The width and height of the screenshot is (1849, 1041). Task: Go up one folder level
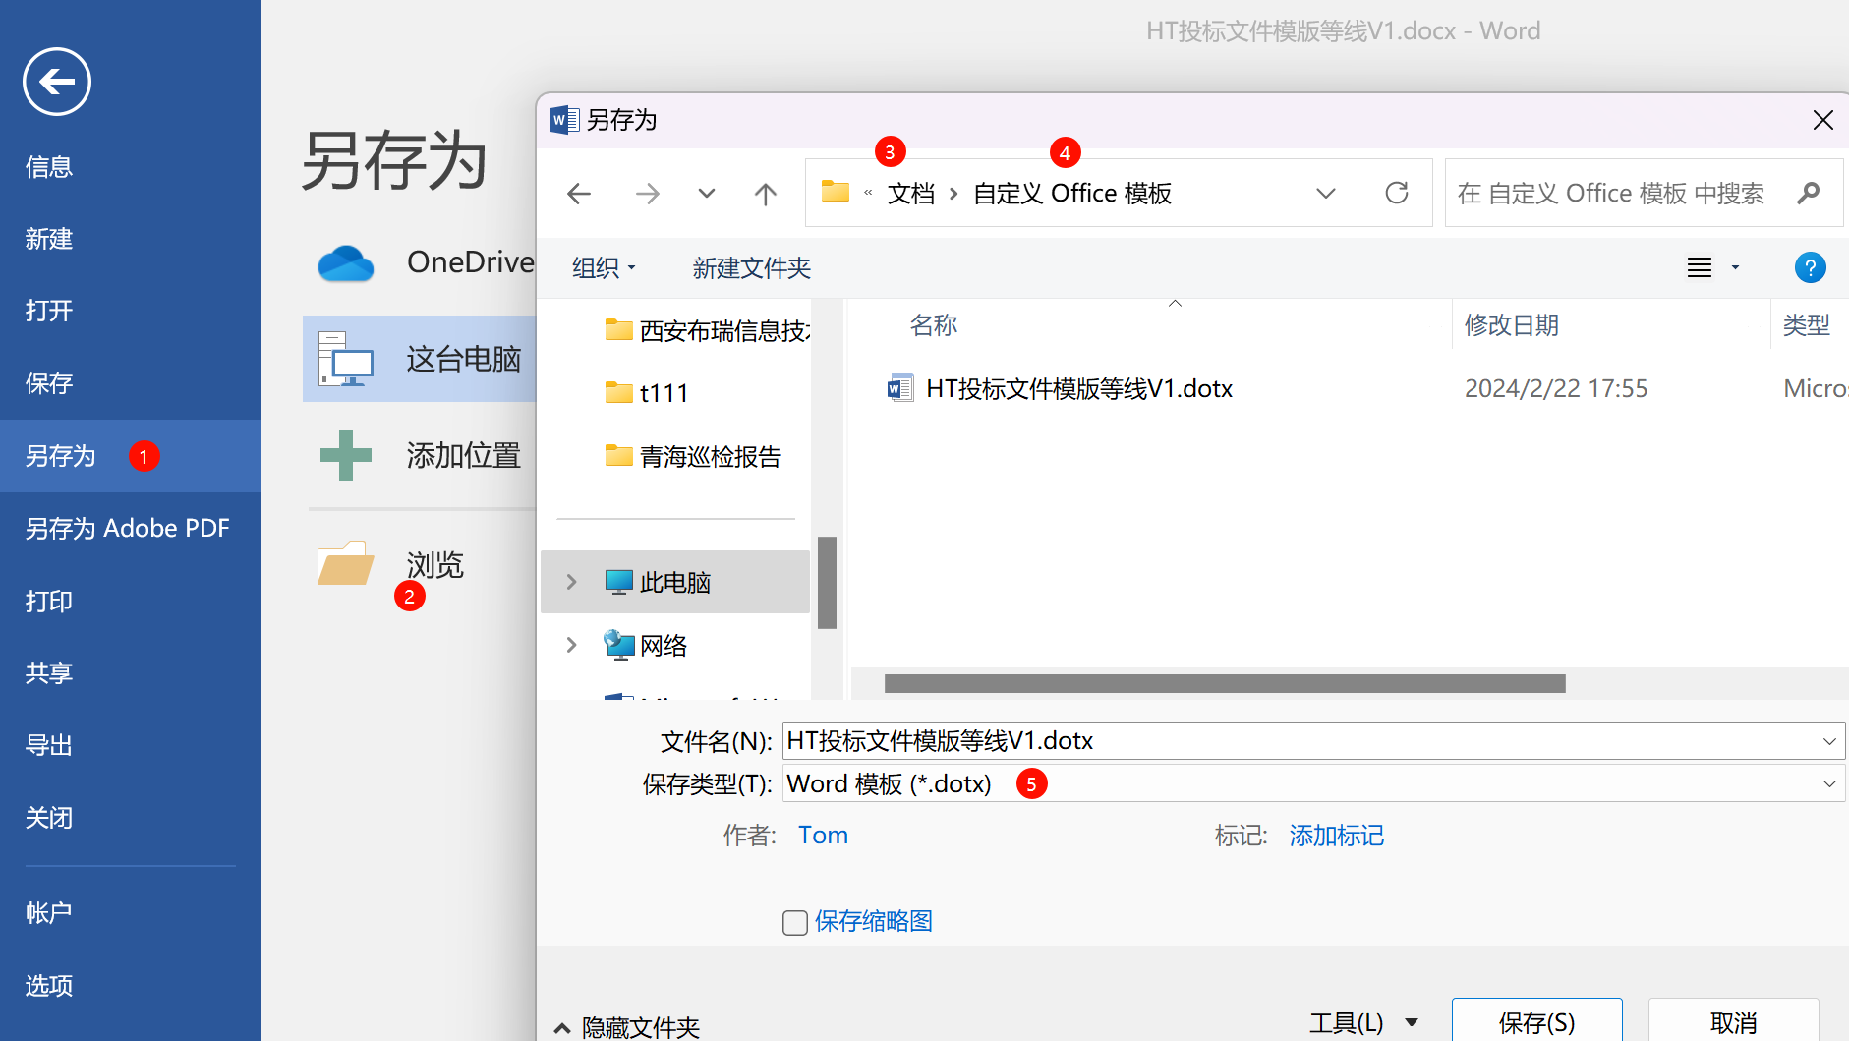click(x=766, y=194)
